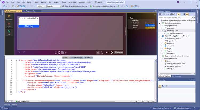Open designer settings gear
This screenshot has width=200, height=110.
[x=112, y=52]
